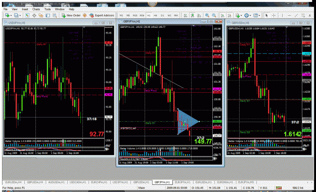The width and height of the screenshot is (316, 192).
Task: Click the New Order button
Action: (x=71, y=15)
